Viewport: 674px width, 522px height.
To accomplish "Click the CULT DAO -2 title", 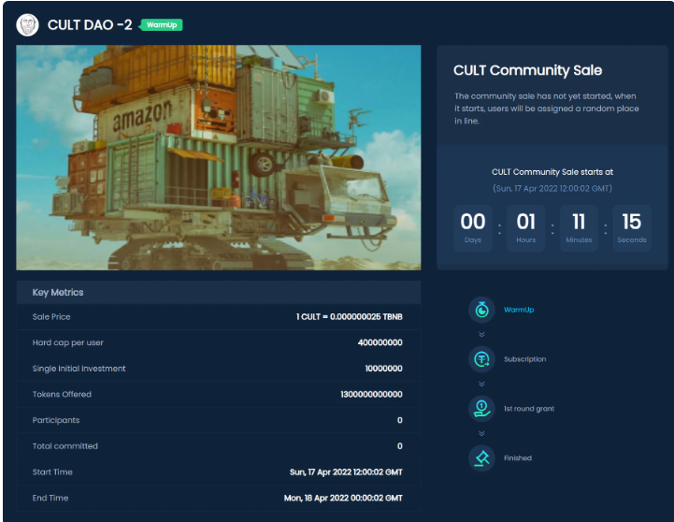I will pos(90,25).
